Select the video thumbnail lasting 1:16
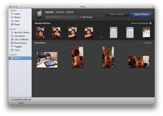The image size is (163, 116). (x=108, y=57)
